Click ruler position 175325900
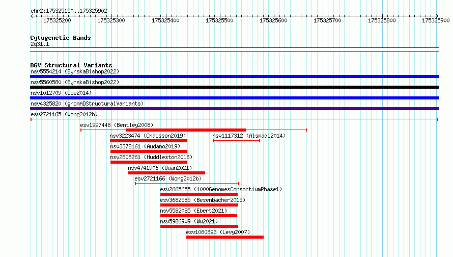The image size is (453, 257). coord(436,20)
